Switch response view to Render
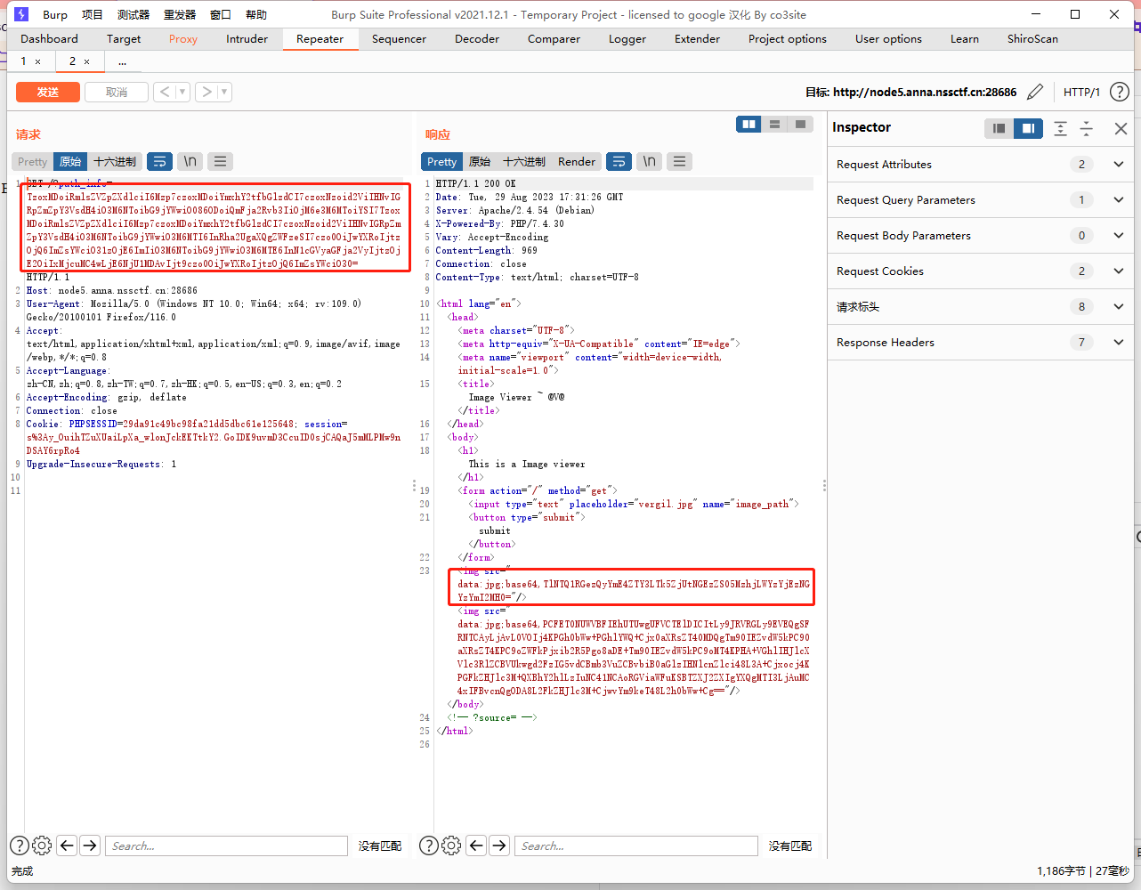1141x890 pixels. (x=577, y=161)
